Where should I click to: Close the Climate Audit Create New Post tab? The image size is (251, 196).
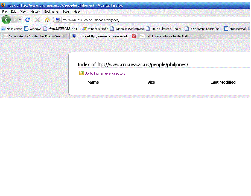[65, 36]
